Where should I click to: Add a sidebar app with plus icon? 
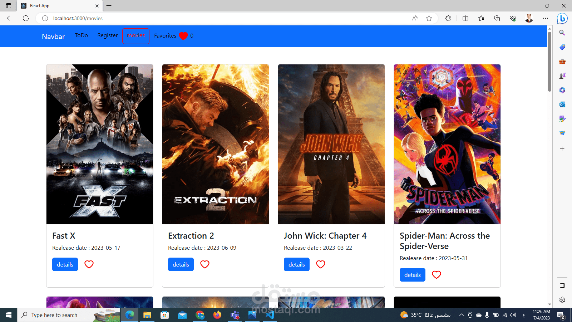(562, 149)
